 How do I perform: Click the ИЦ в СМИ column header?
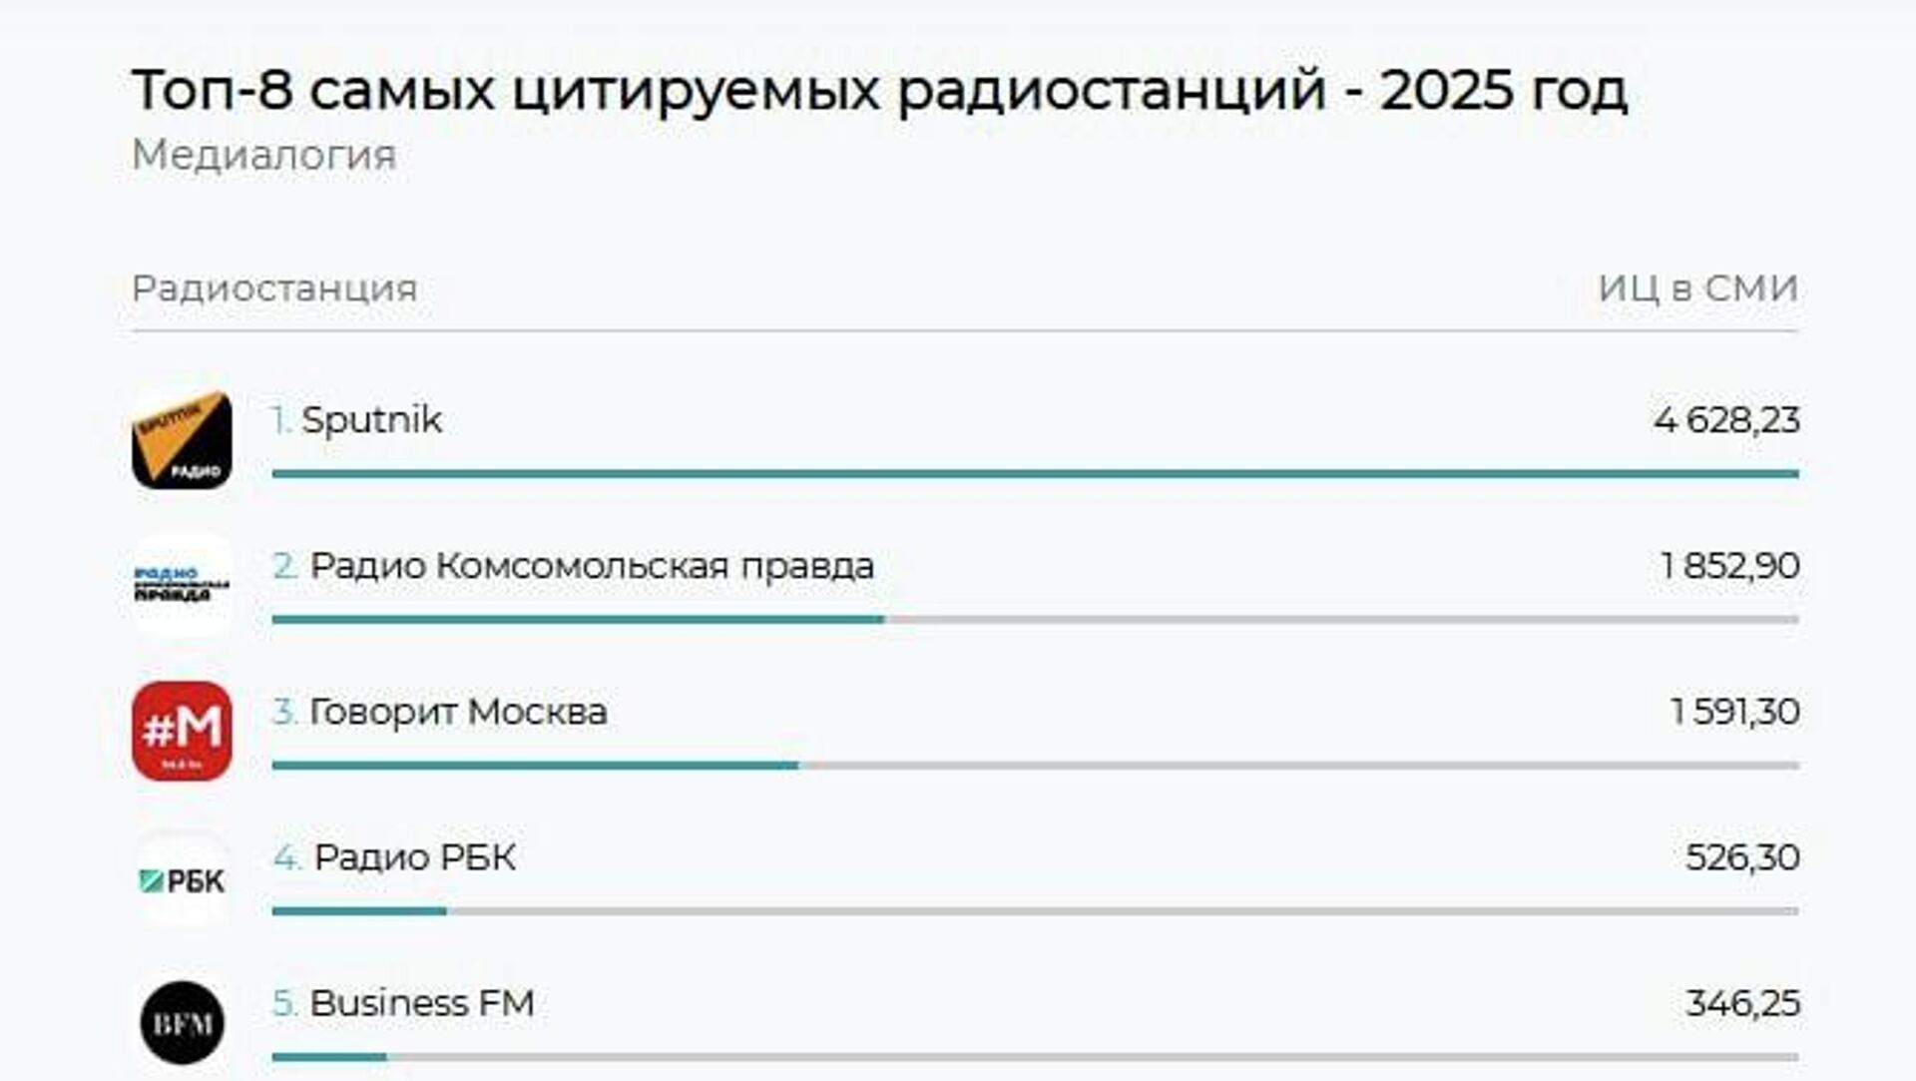(x=1697, y=288)
